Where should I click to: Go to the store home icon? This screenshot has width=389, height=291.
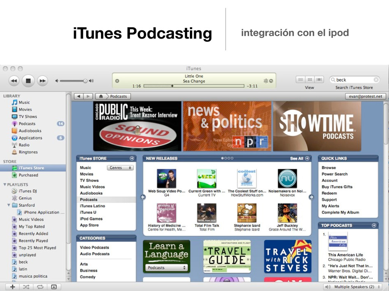[x=101, y=96]
